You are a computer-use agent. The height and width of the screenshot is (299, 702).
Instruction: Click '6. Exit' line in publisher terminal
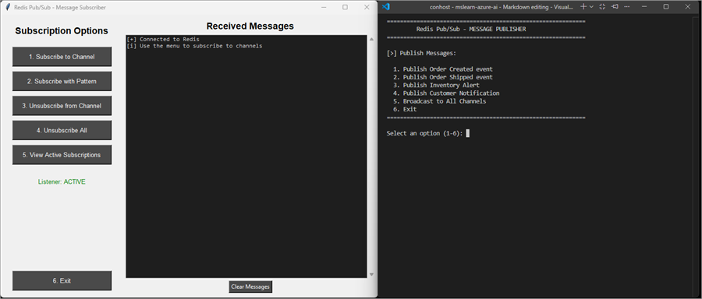tap(405, 109)
